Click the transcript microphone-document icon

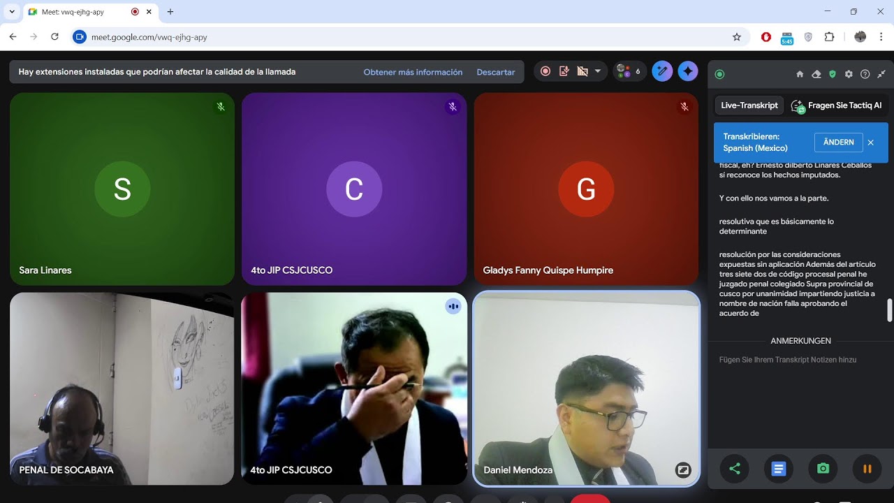(564, 71)
